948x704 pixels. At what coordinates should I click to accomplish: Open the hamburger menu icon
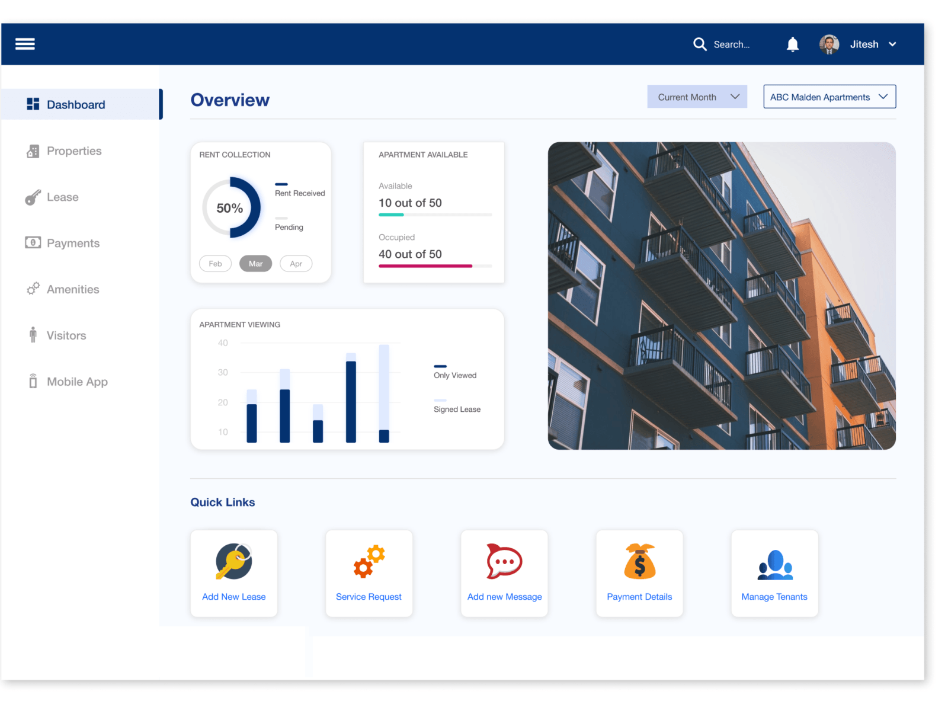(x=25, y=44)
